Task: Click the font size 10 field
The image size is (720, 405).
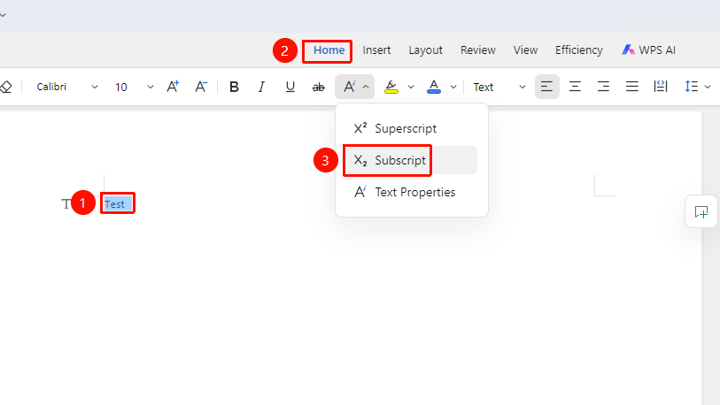Action: click(121, 88)
